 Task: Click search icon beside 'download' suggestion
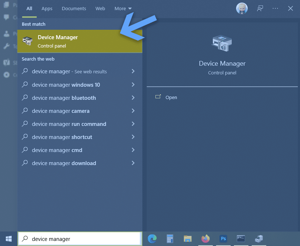pos(25,163)
